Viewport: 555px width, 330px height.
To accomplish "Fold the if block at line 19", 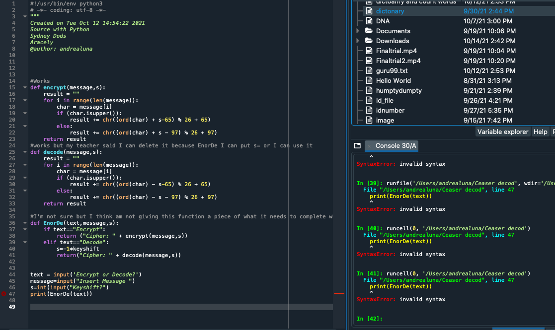I will (25, 113).
